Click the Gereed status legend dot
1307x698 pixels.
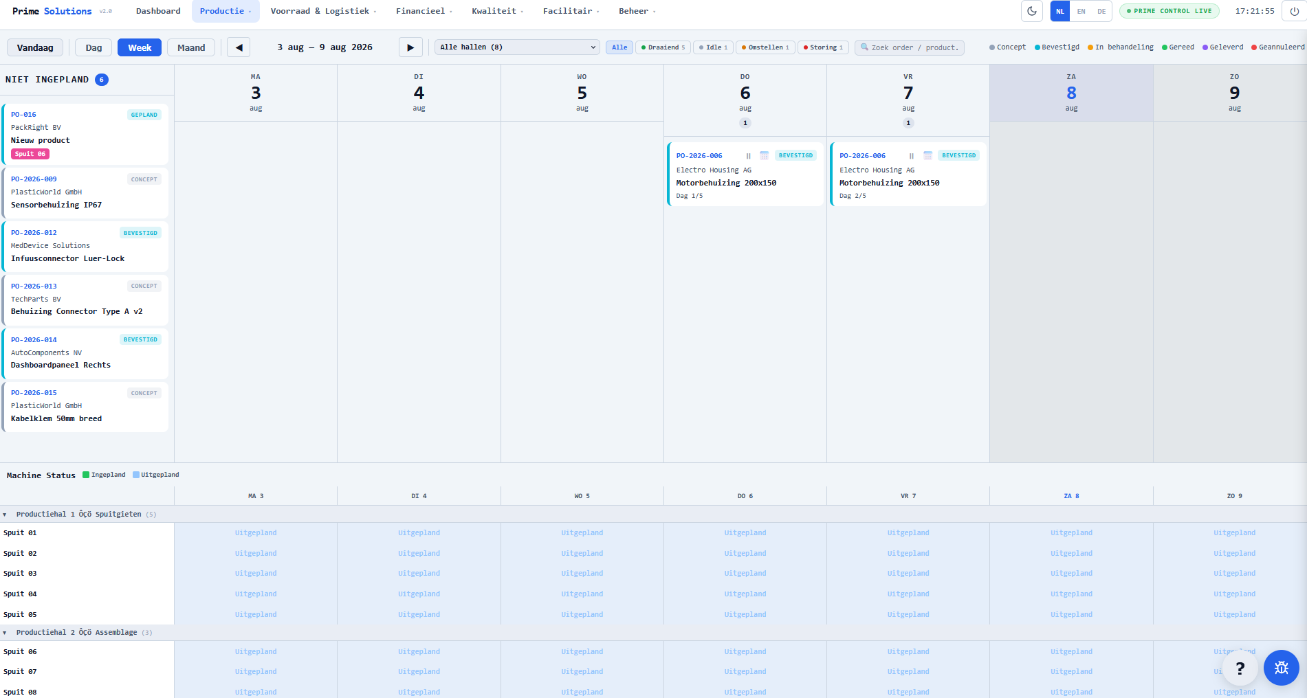pos(1165,47)
